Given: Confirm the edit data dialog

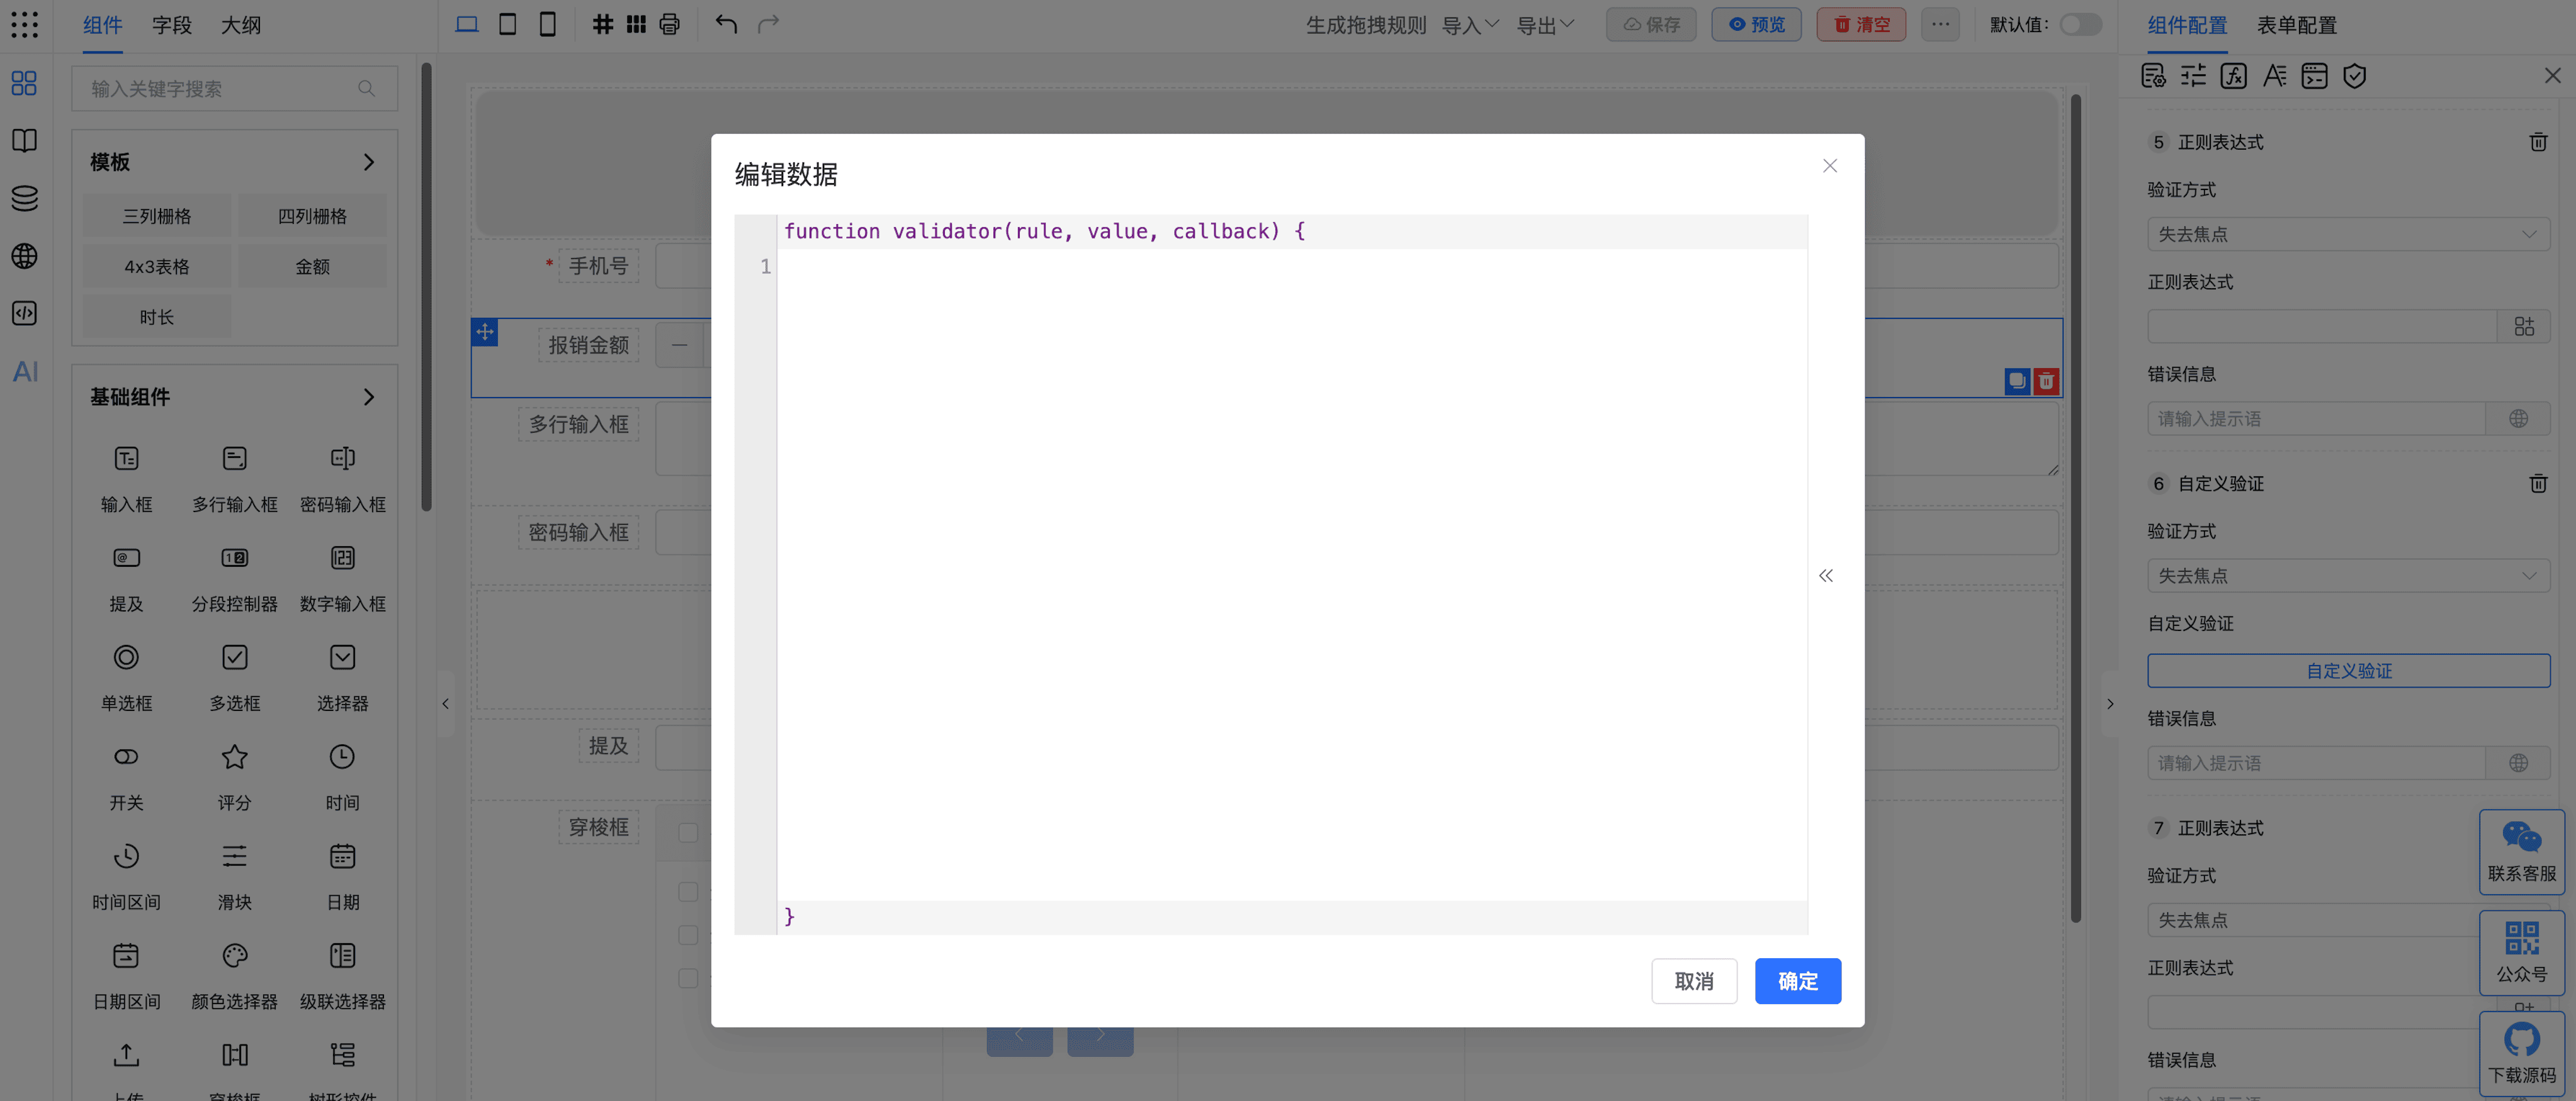Looking at the screenshot, I should [x=1797, y=981].
